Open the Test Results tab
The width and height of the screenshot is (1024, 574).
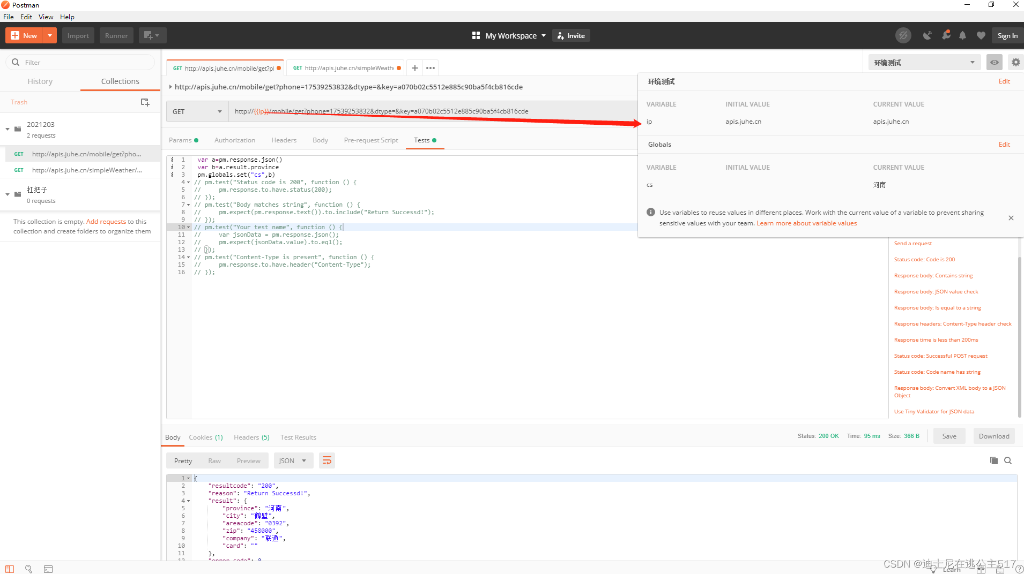click(298, 437)
